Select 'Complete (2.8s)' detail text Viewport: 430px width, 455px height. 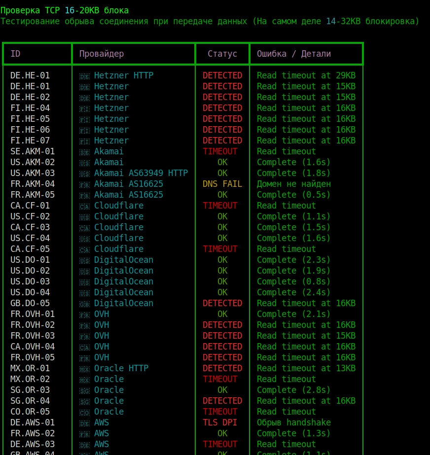[x=293, y=390]
